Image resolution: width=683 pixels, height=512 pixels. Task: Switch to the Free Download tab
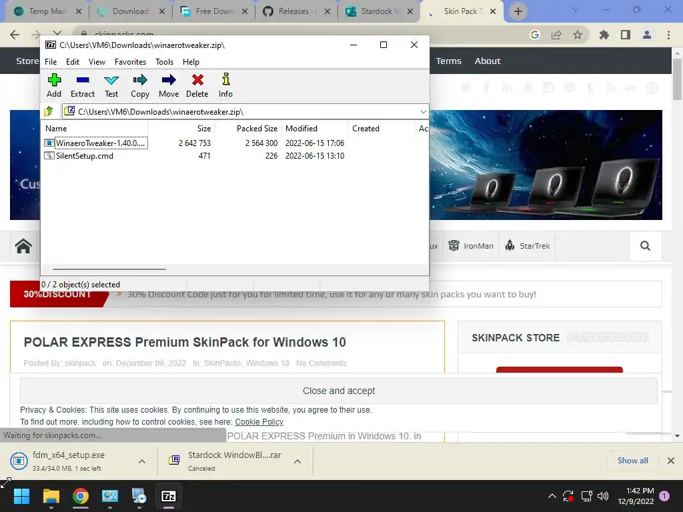pos(215,11)
